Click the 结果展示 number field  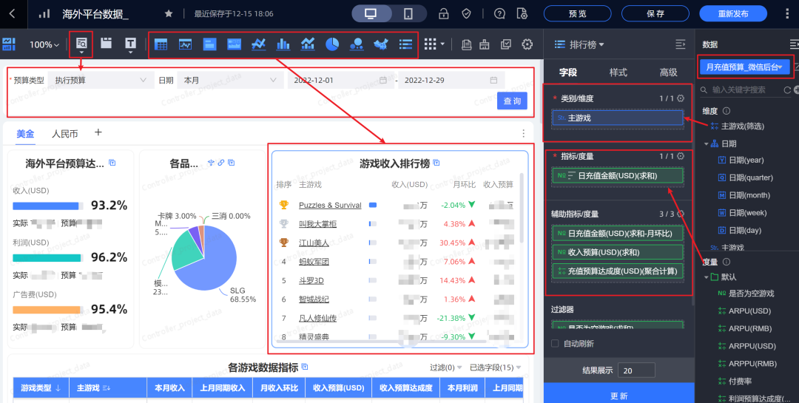(x=636, y=370)
